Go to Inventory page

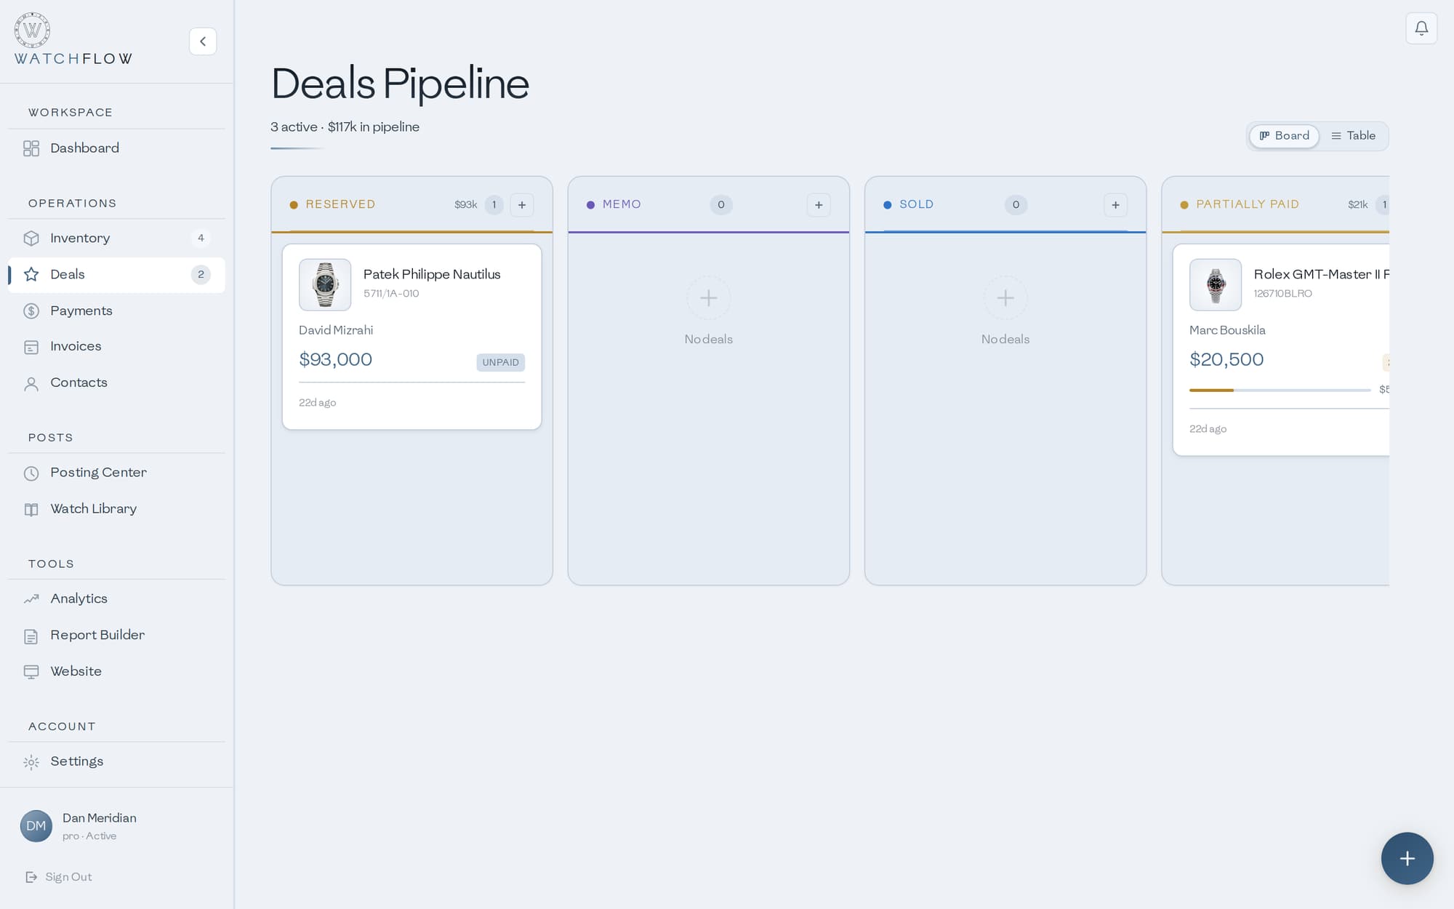pos(116,239)
